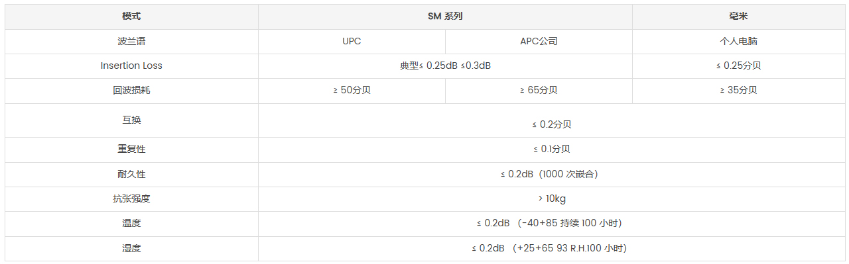
Task: Select the 重复性 row label
Action: [131, 150]
